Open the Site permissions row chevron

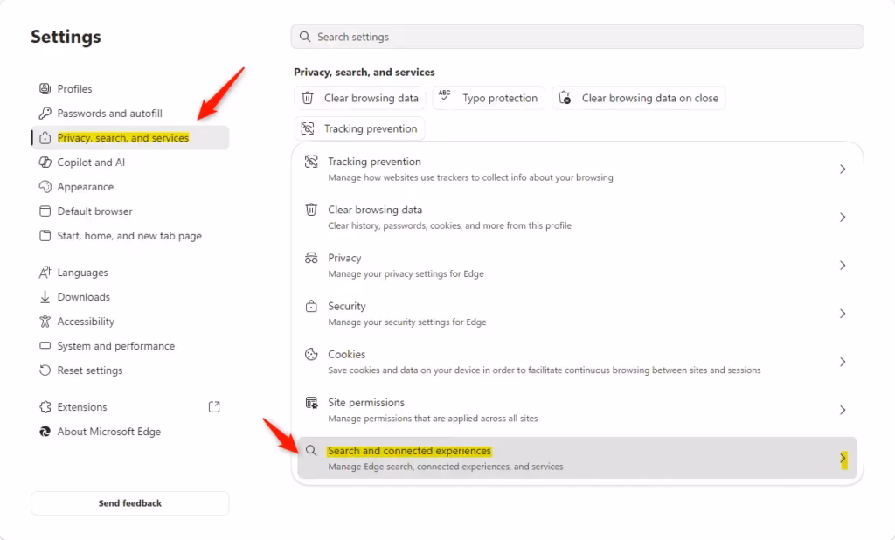pos(843,410)
